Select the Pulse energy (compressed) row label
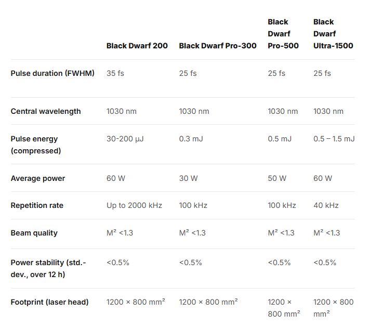This screenshot has width=369, height=327. tap(36, 145)
